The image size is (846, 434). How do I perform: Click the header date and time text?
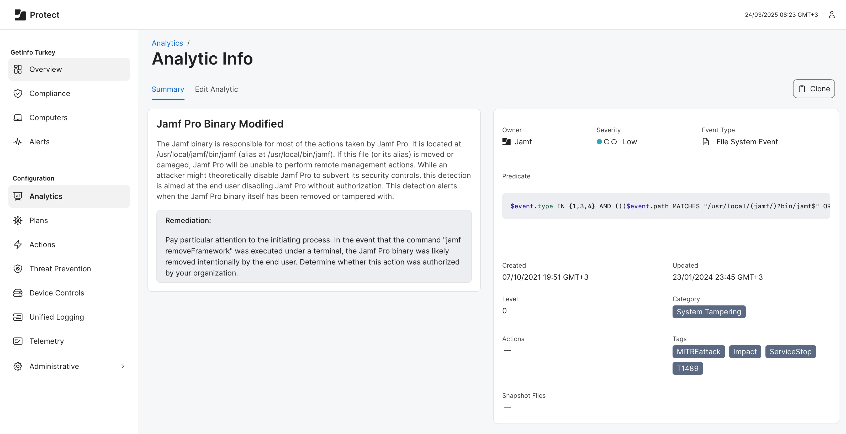pos(781,15)
